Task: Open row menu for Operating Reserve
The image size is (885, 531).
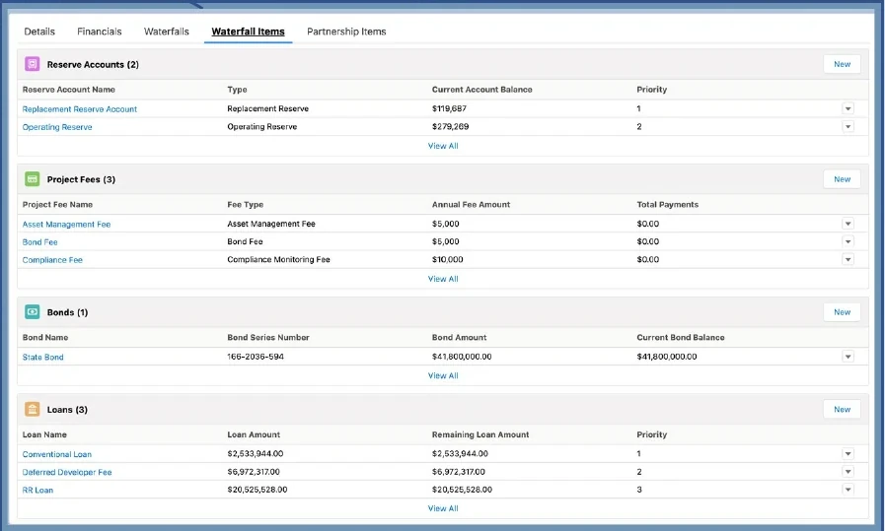Action: 848,127
